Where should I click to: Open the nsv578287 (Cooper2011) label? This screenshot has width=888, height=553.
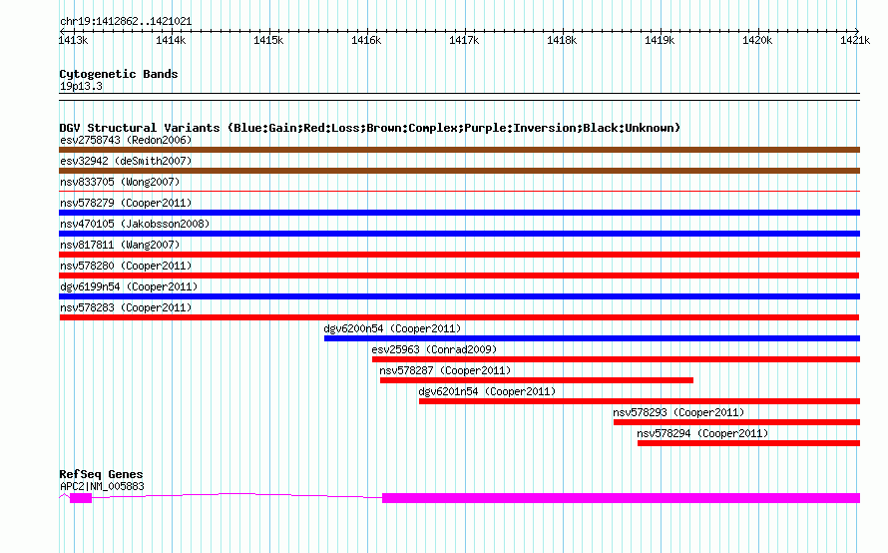(x=445, y=370)
